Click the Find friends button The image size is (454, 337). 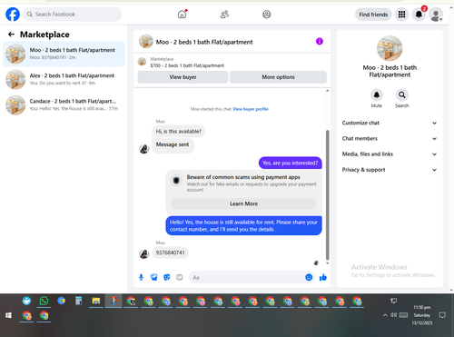(x=373, y=15)
